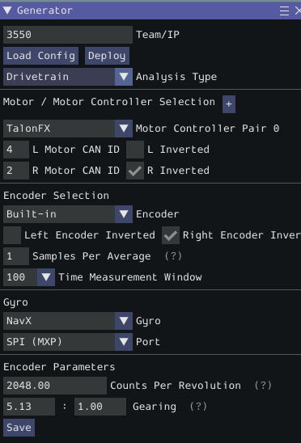This screenshot has height=443, width=301.
Task: Choose a different Gyro from NavX dropdown
Action: point(68,321)
